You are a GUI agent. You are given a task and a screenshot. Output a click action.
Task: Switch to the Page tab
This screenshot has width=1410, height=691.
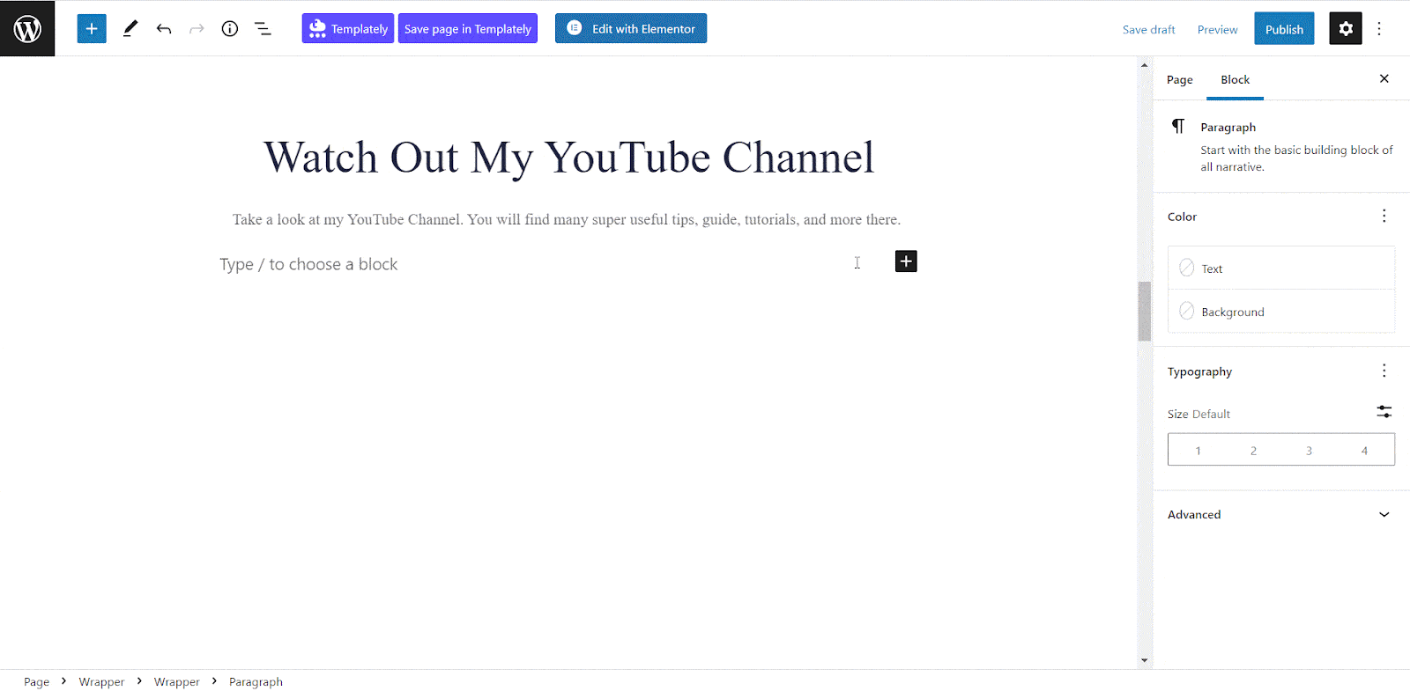(x=1179, y=79)
